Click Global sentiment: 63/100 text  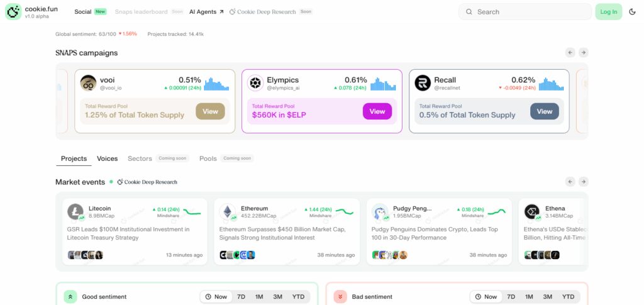pyautogui.click(x=86, y=34)
